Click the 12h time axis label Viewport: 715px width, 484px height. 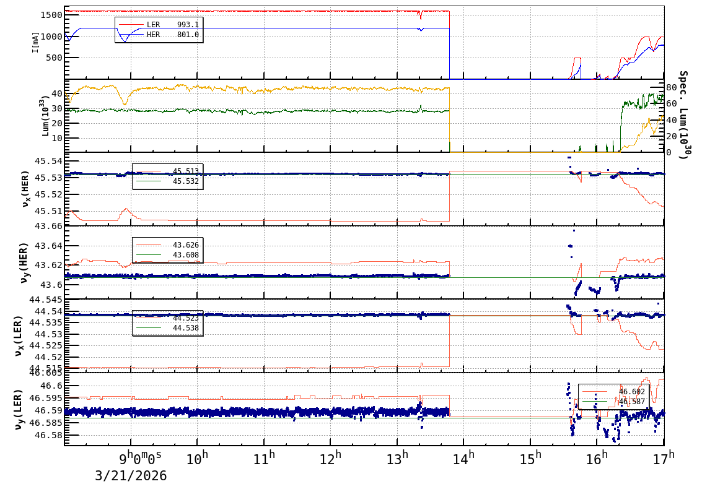pyautogui.click(x=331, y=458)
